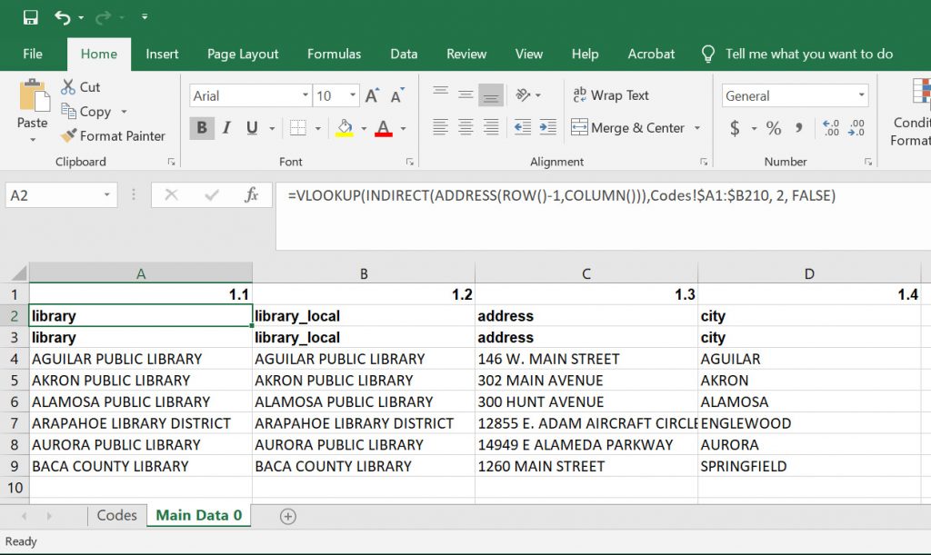Switch to the Codes sheet tab

[116, 515]
